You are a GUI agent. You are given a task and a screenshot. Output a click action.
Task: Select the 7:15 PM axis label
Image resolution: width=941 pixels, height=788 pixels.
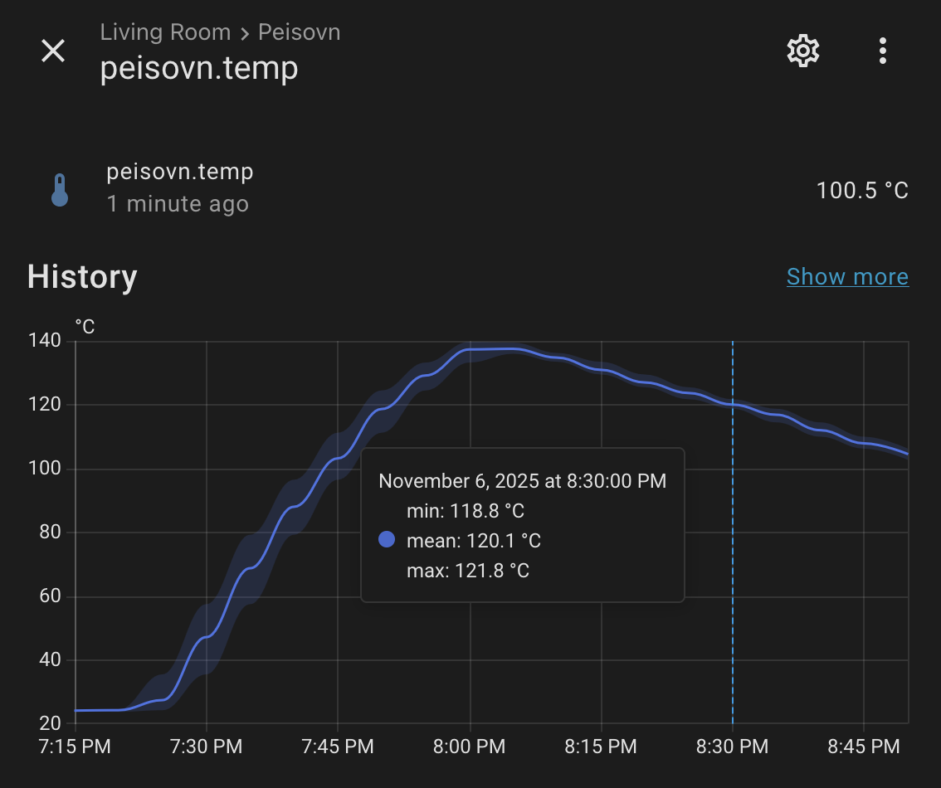[x=74, y=747]
